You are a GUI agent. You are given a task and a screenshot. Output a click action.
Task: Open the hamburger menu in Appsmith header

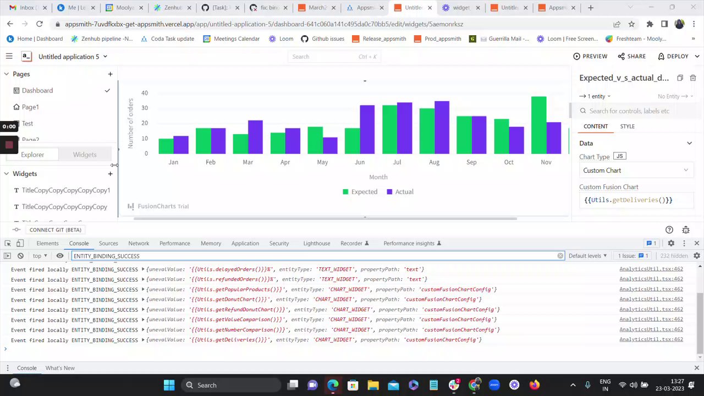(x=9, y=56)
